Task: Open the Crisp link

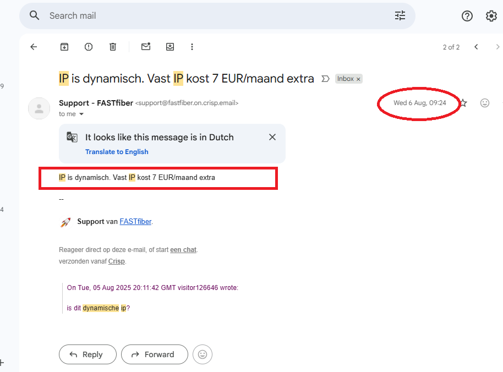Action: point(117,261)
